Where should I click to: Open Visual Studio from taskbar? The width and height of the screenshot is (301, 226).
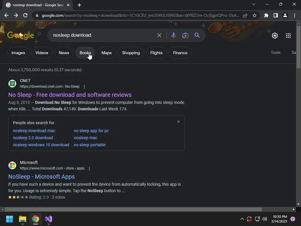[49, 219]
